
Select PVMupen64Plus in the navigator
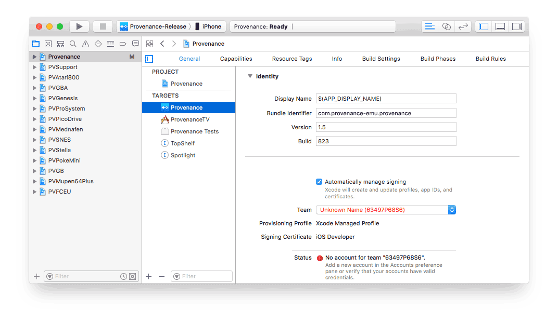[x=85, y=181]
